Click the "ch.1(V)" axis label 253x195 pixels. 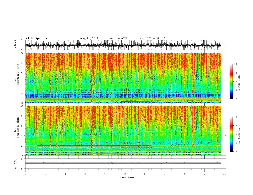click(15, 45)
